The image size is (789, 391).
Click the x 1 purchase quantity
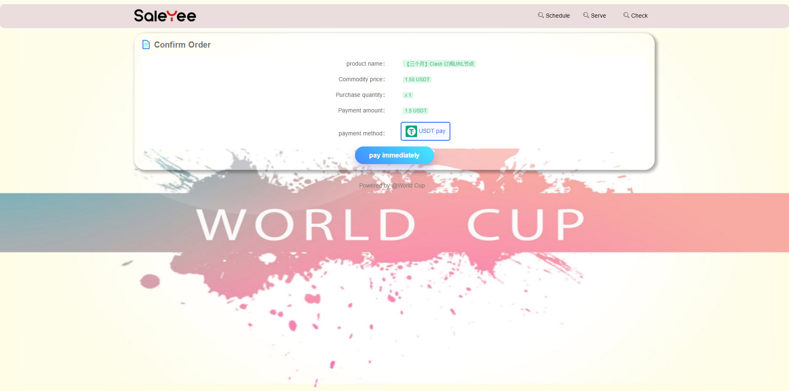pos(408,95)
